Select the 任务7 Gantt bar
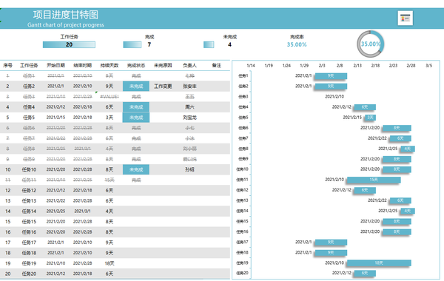The height and width of the screenshot is (281, 444). [400, 138]
